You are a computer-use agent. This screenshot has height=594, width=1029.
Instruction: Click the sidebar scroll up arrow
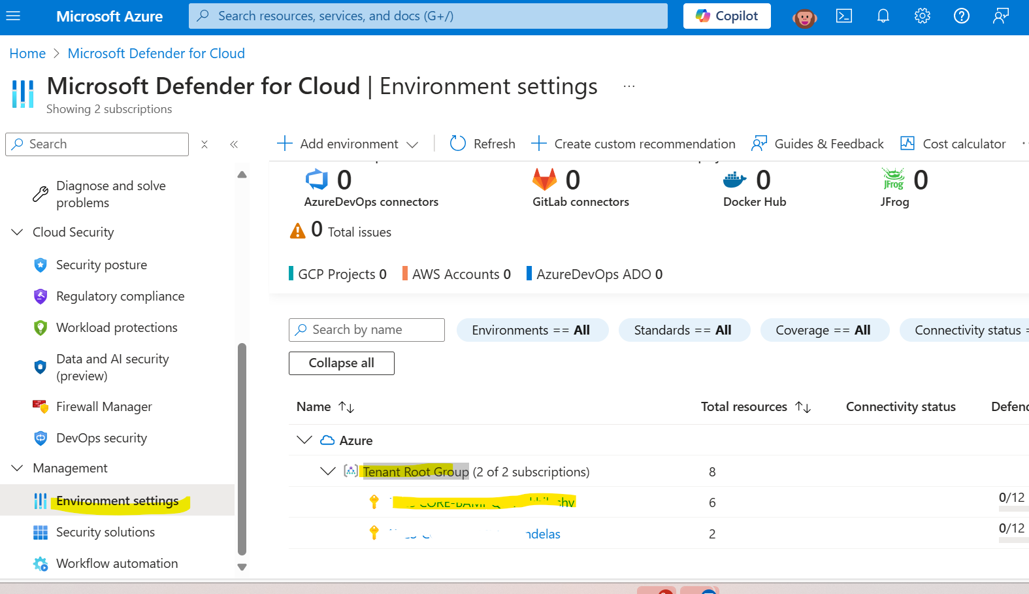click(x=242, y=174)
